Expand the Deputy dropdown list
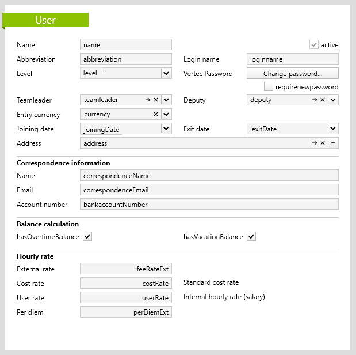 click(333, 100)
